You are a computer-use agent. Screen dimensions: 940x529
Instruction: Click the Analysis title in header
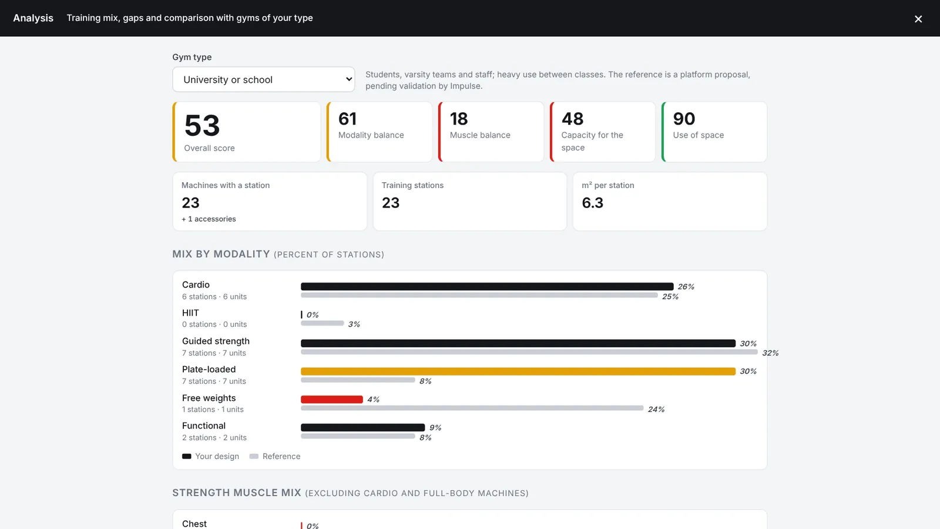pyautogui.click(x=33, y=18)
